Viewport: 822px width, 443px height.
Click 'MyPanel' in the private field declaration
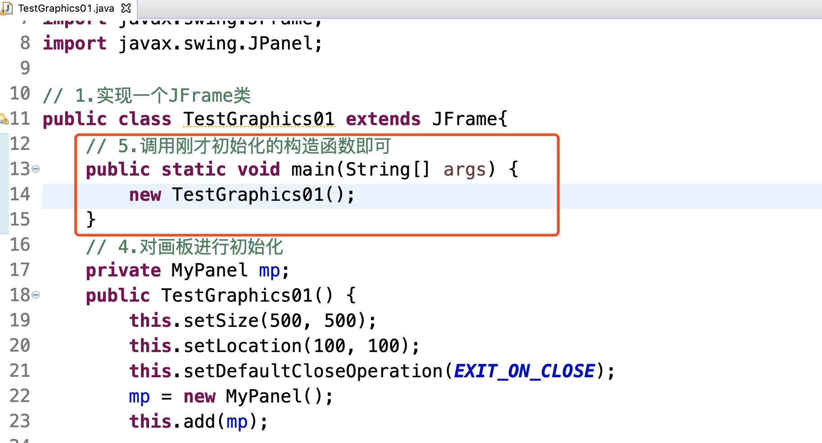point(210,271)
